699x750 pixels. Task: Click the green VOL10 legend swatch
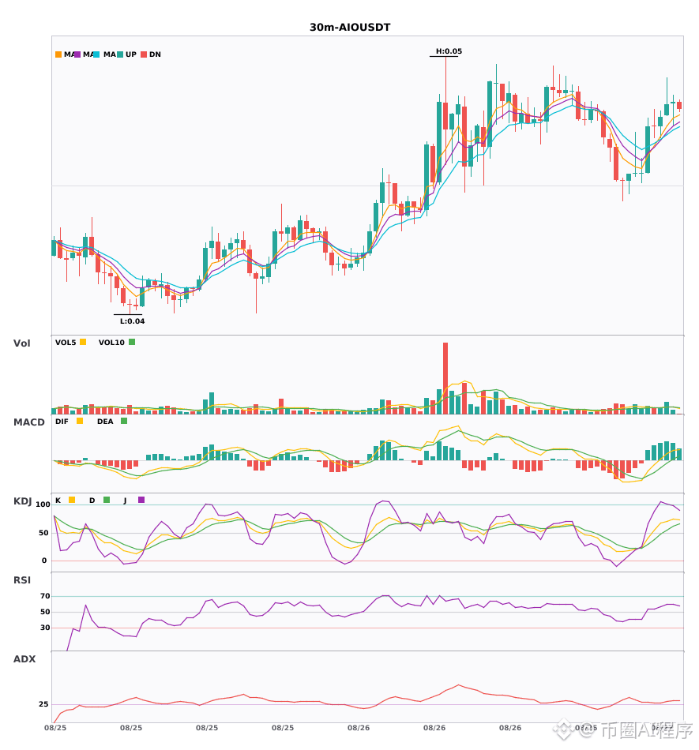point(132,342)
